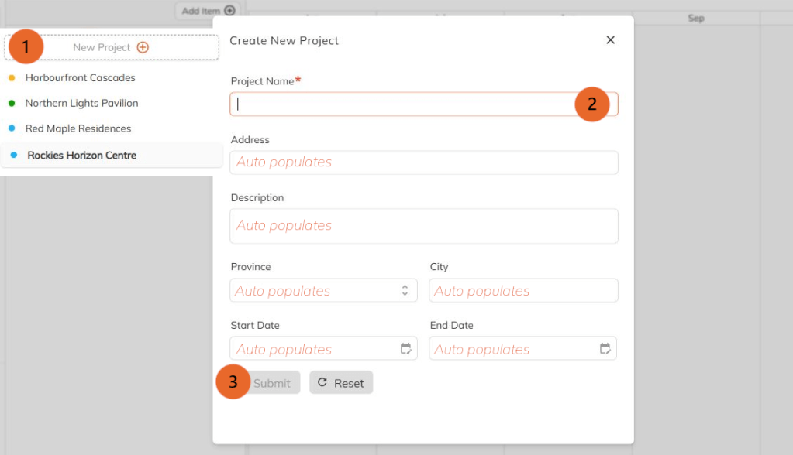Image resolution: width=793 pixels, height=455 pixels.
Task: Click the plus icon beside New Project
Action: (x=143, y=47)
